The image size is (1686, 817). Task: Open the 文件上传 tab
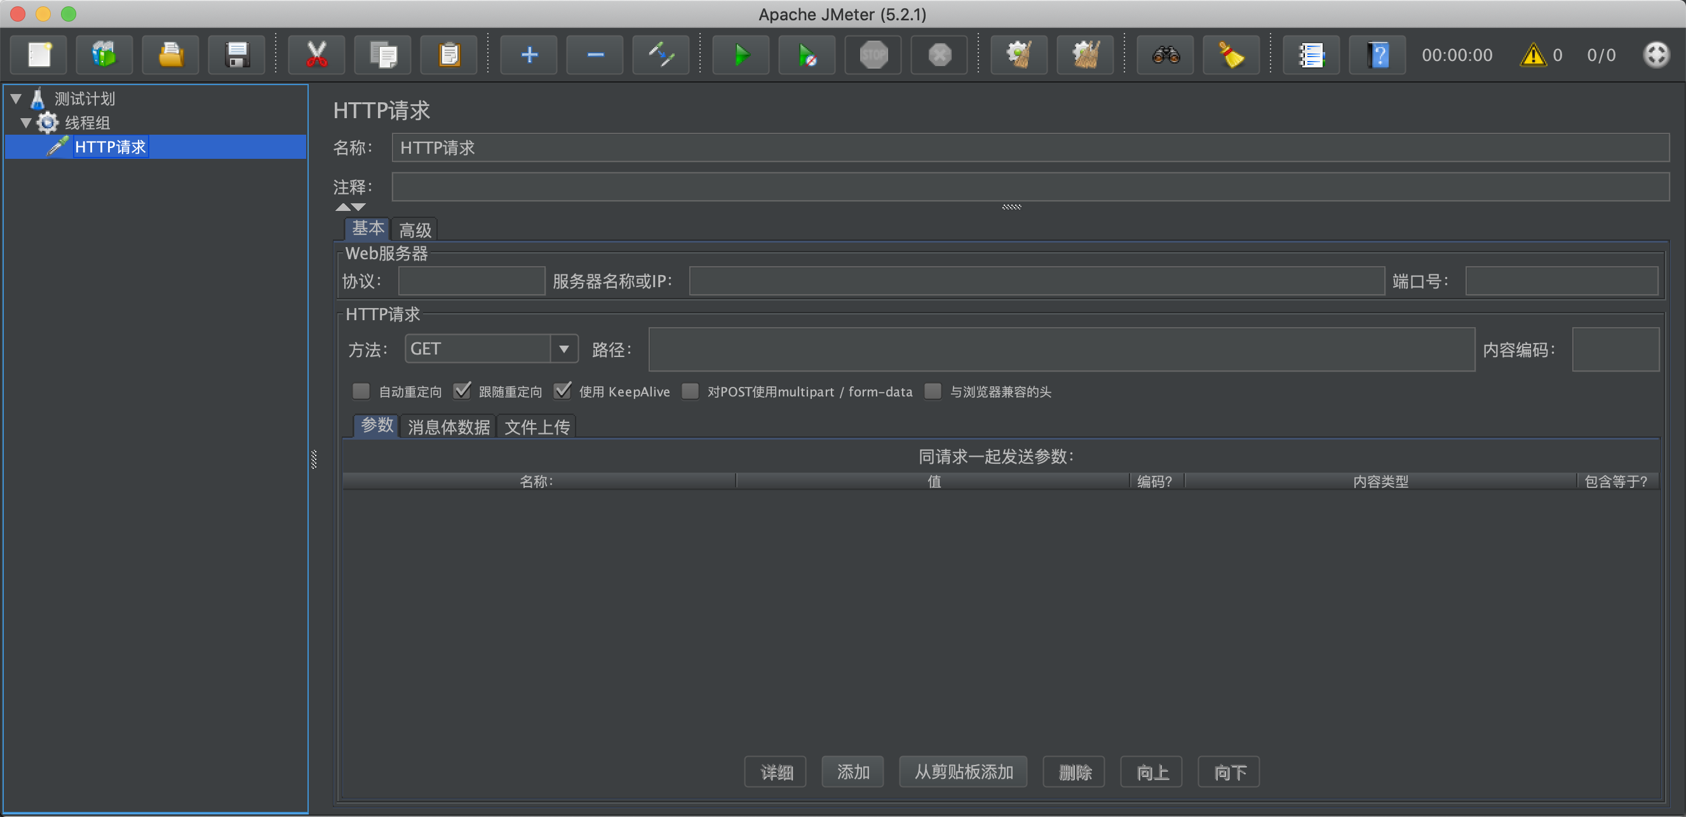[x=537, y=427]
